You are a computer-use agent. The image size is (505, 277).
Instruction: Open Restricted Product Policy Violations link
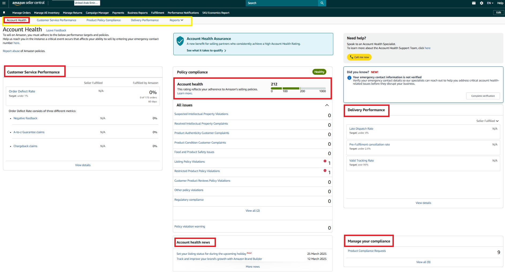[x=197, y=171]
